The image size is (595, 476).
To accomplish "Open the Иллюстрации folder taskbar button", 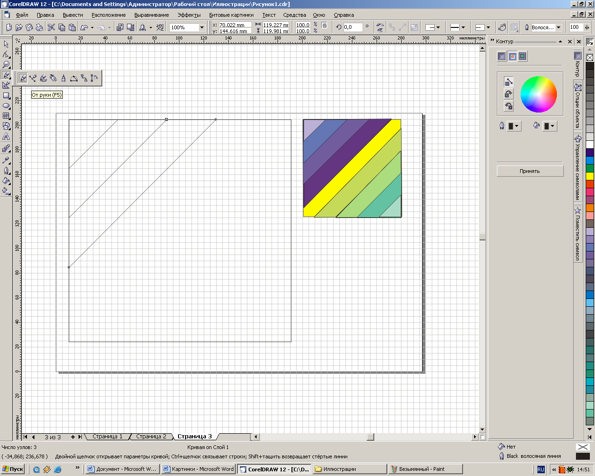I will click(350, 469).
